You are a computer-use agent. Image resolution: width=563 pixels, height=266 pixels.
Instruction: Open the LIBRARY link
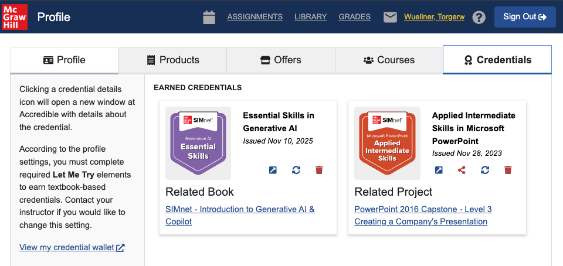[x=311, y=17]
